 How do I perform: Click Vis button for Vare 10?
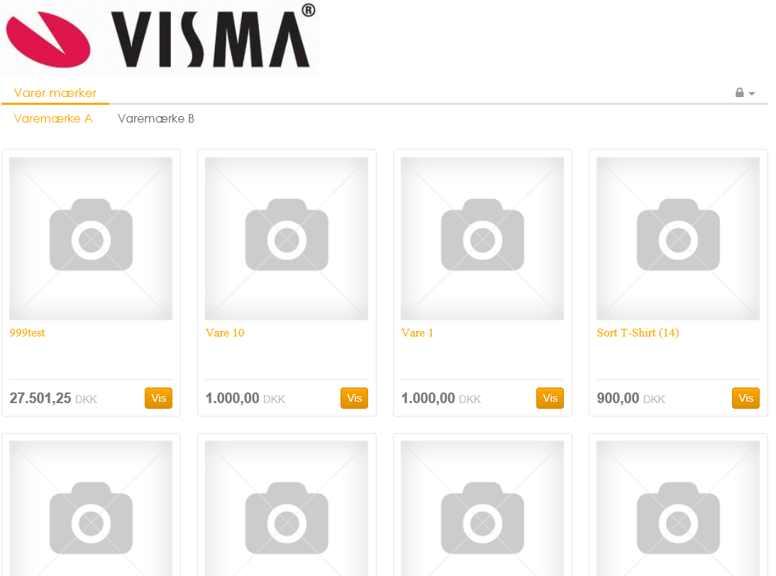[355, 398]
